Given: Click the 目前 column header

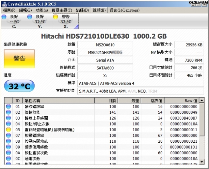Looking at the screenshot, I should pos(106,100).
